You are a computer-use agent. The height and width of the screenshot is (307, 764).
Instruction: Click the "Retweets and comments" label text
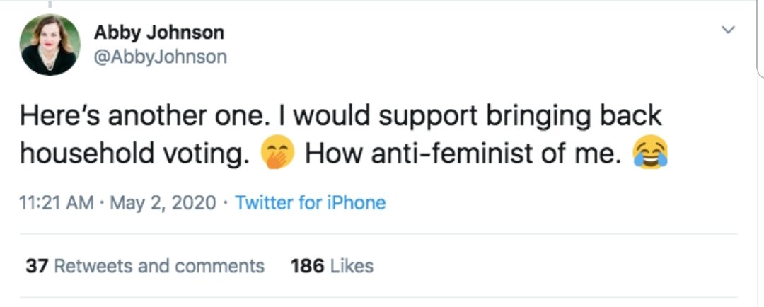[x=159, y=266]
